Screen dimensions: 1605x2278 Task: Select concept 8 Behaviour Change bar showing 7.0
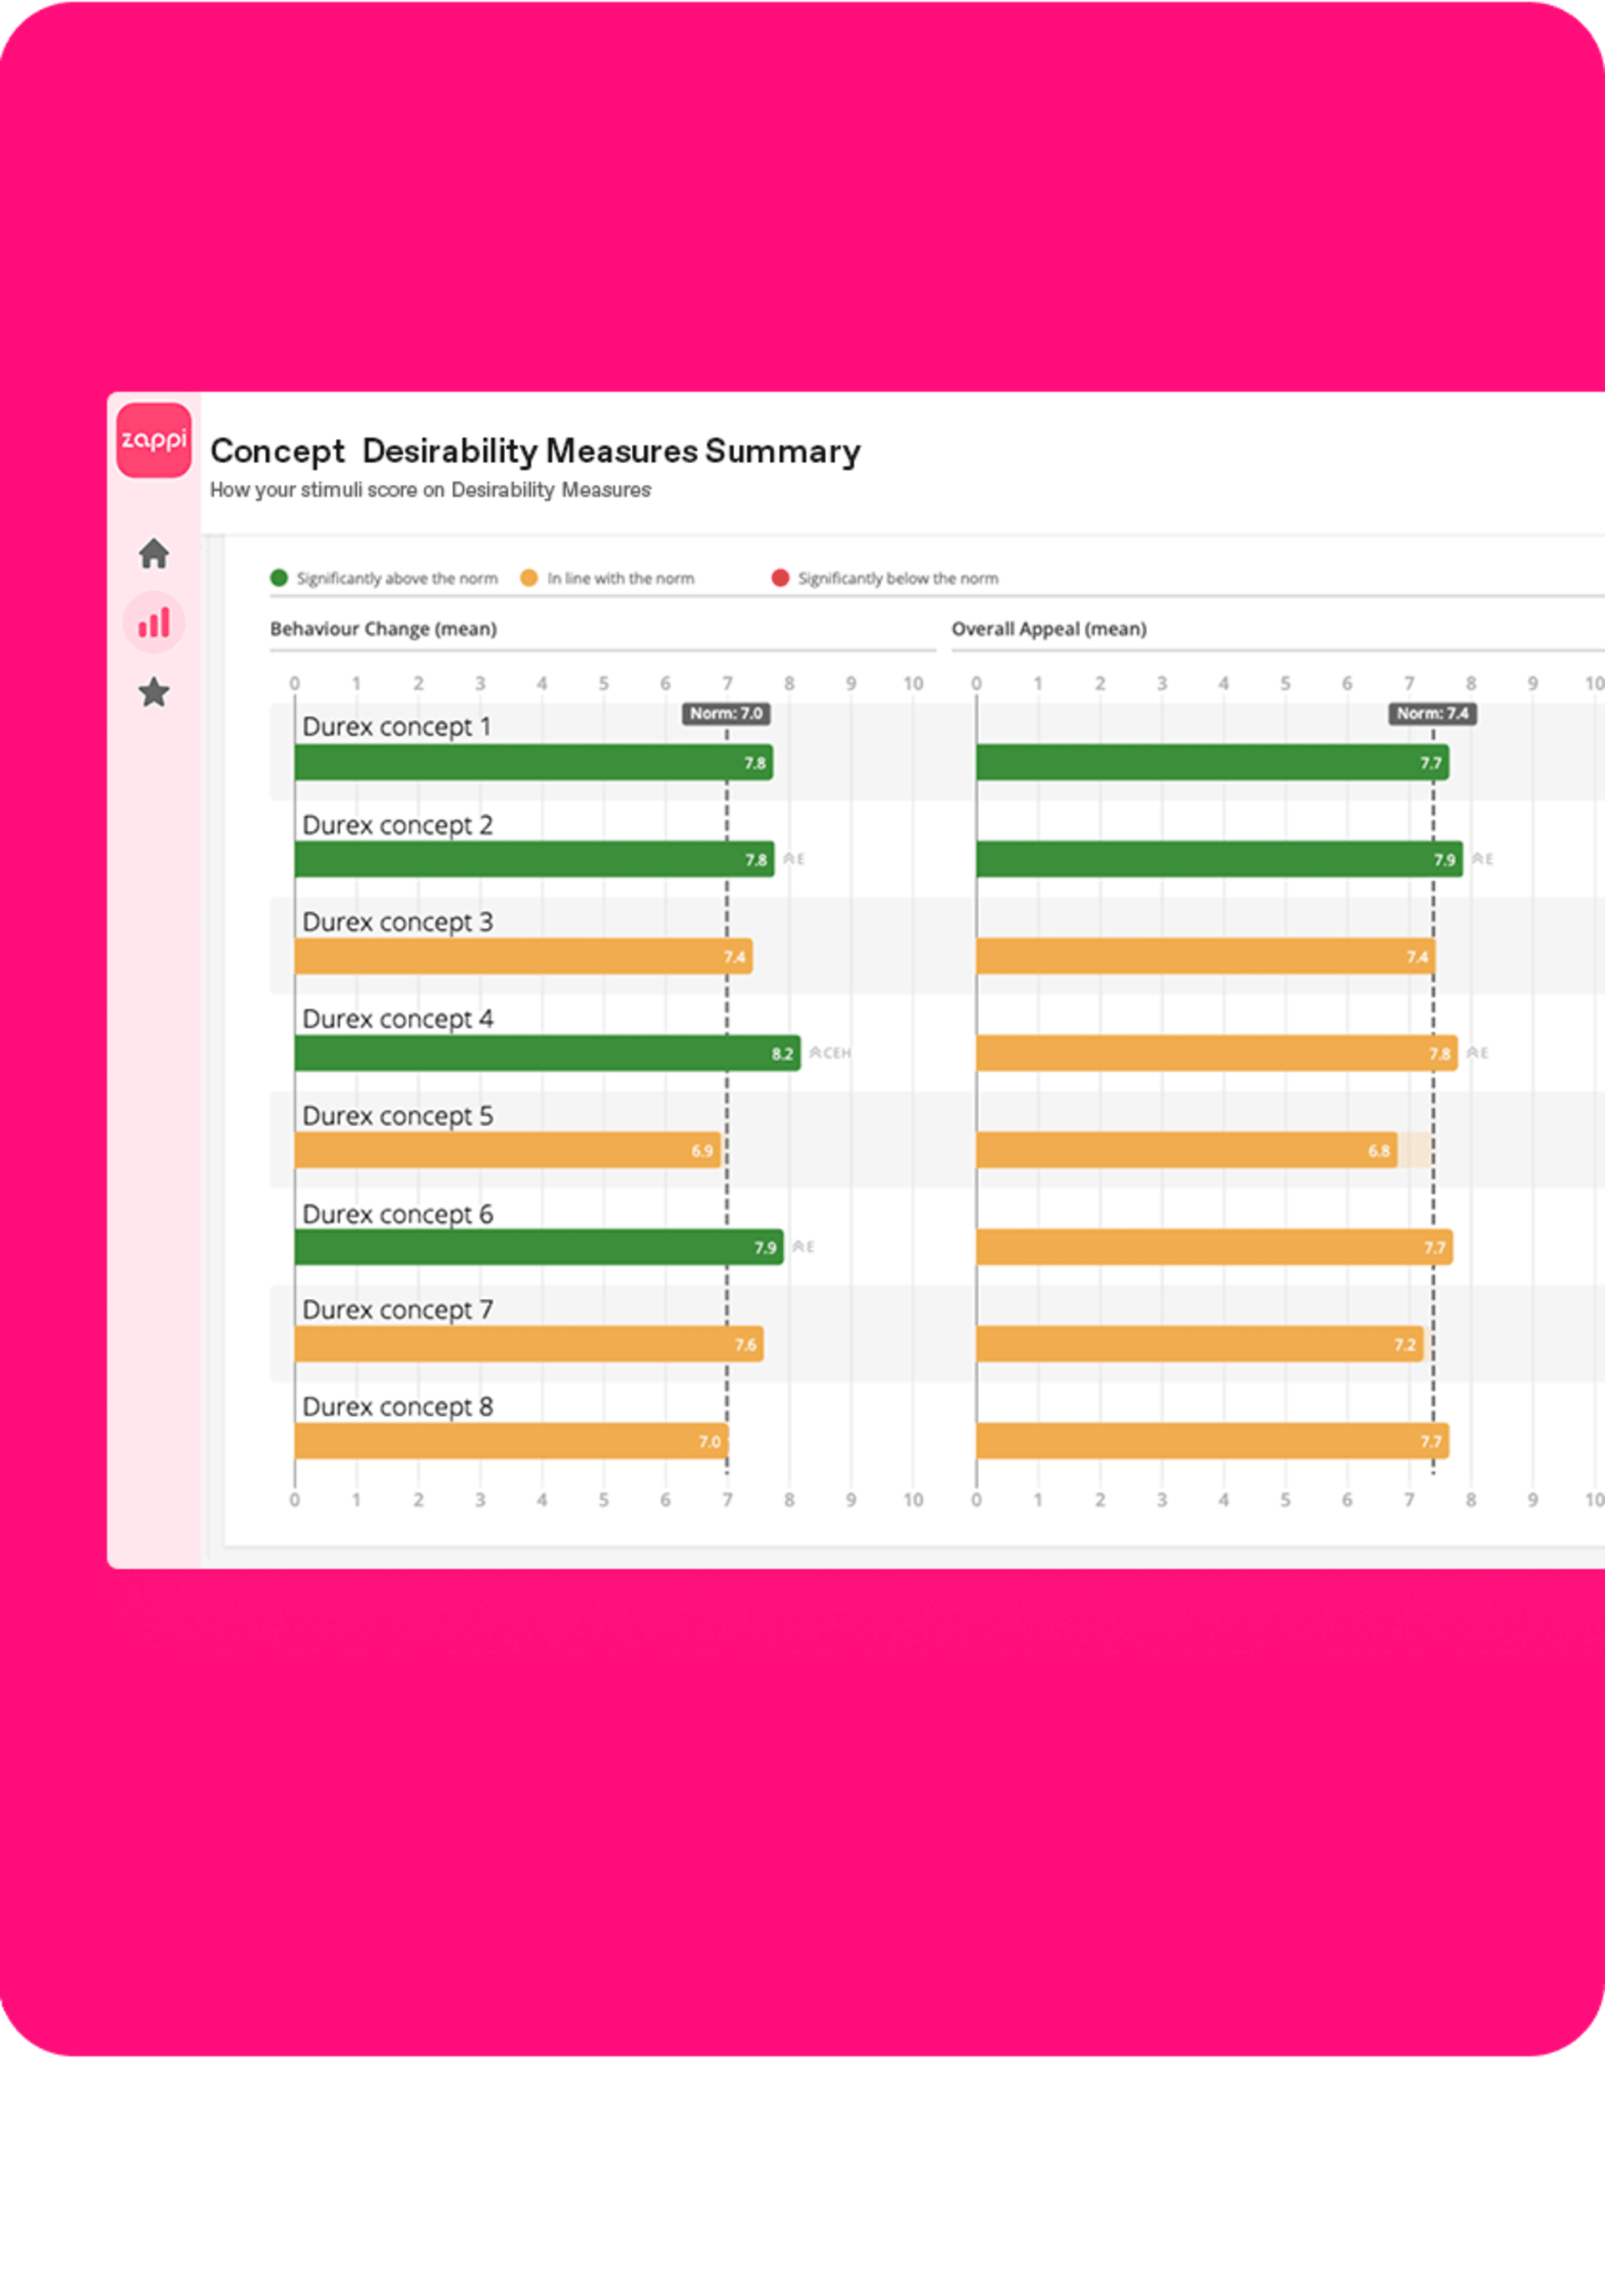pyautogui.click(x=512, y=1440)
